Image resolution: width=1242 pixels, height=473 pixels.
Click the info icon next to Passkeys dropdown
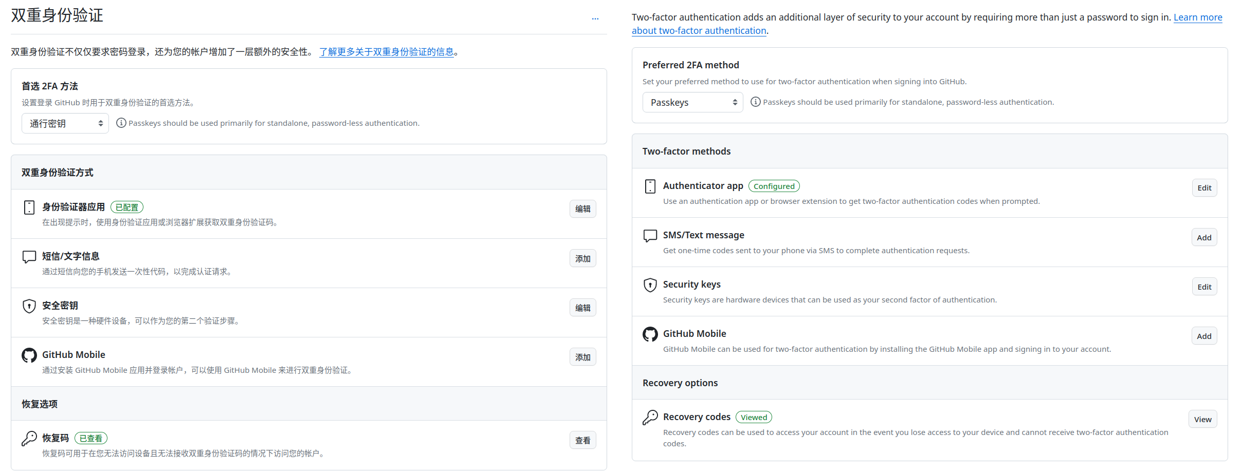click(x=756, y=102)
